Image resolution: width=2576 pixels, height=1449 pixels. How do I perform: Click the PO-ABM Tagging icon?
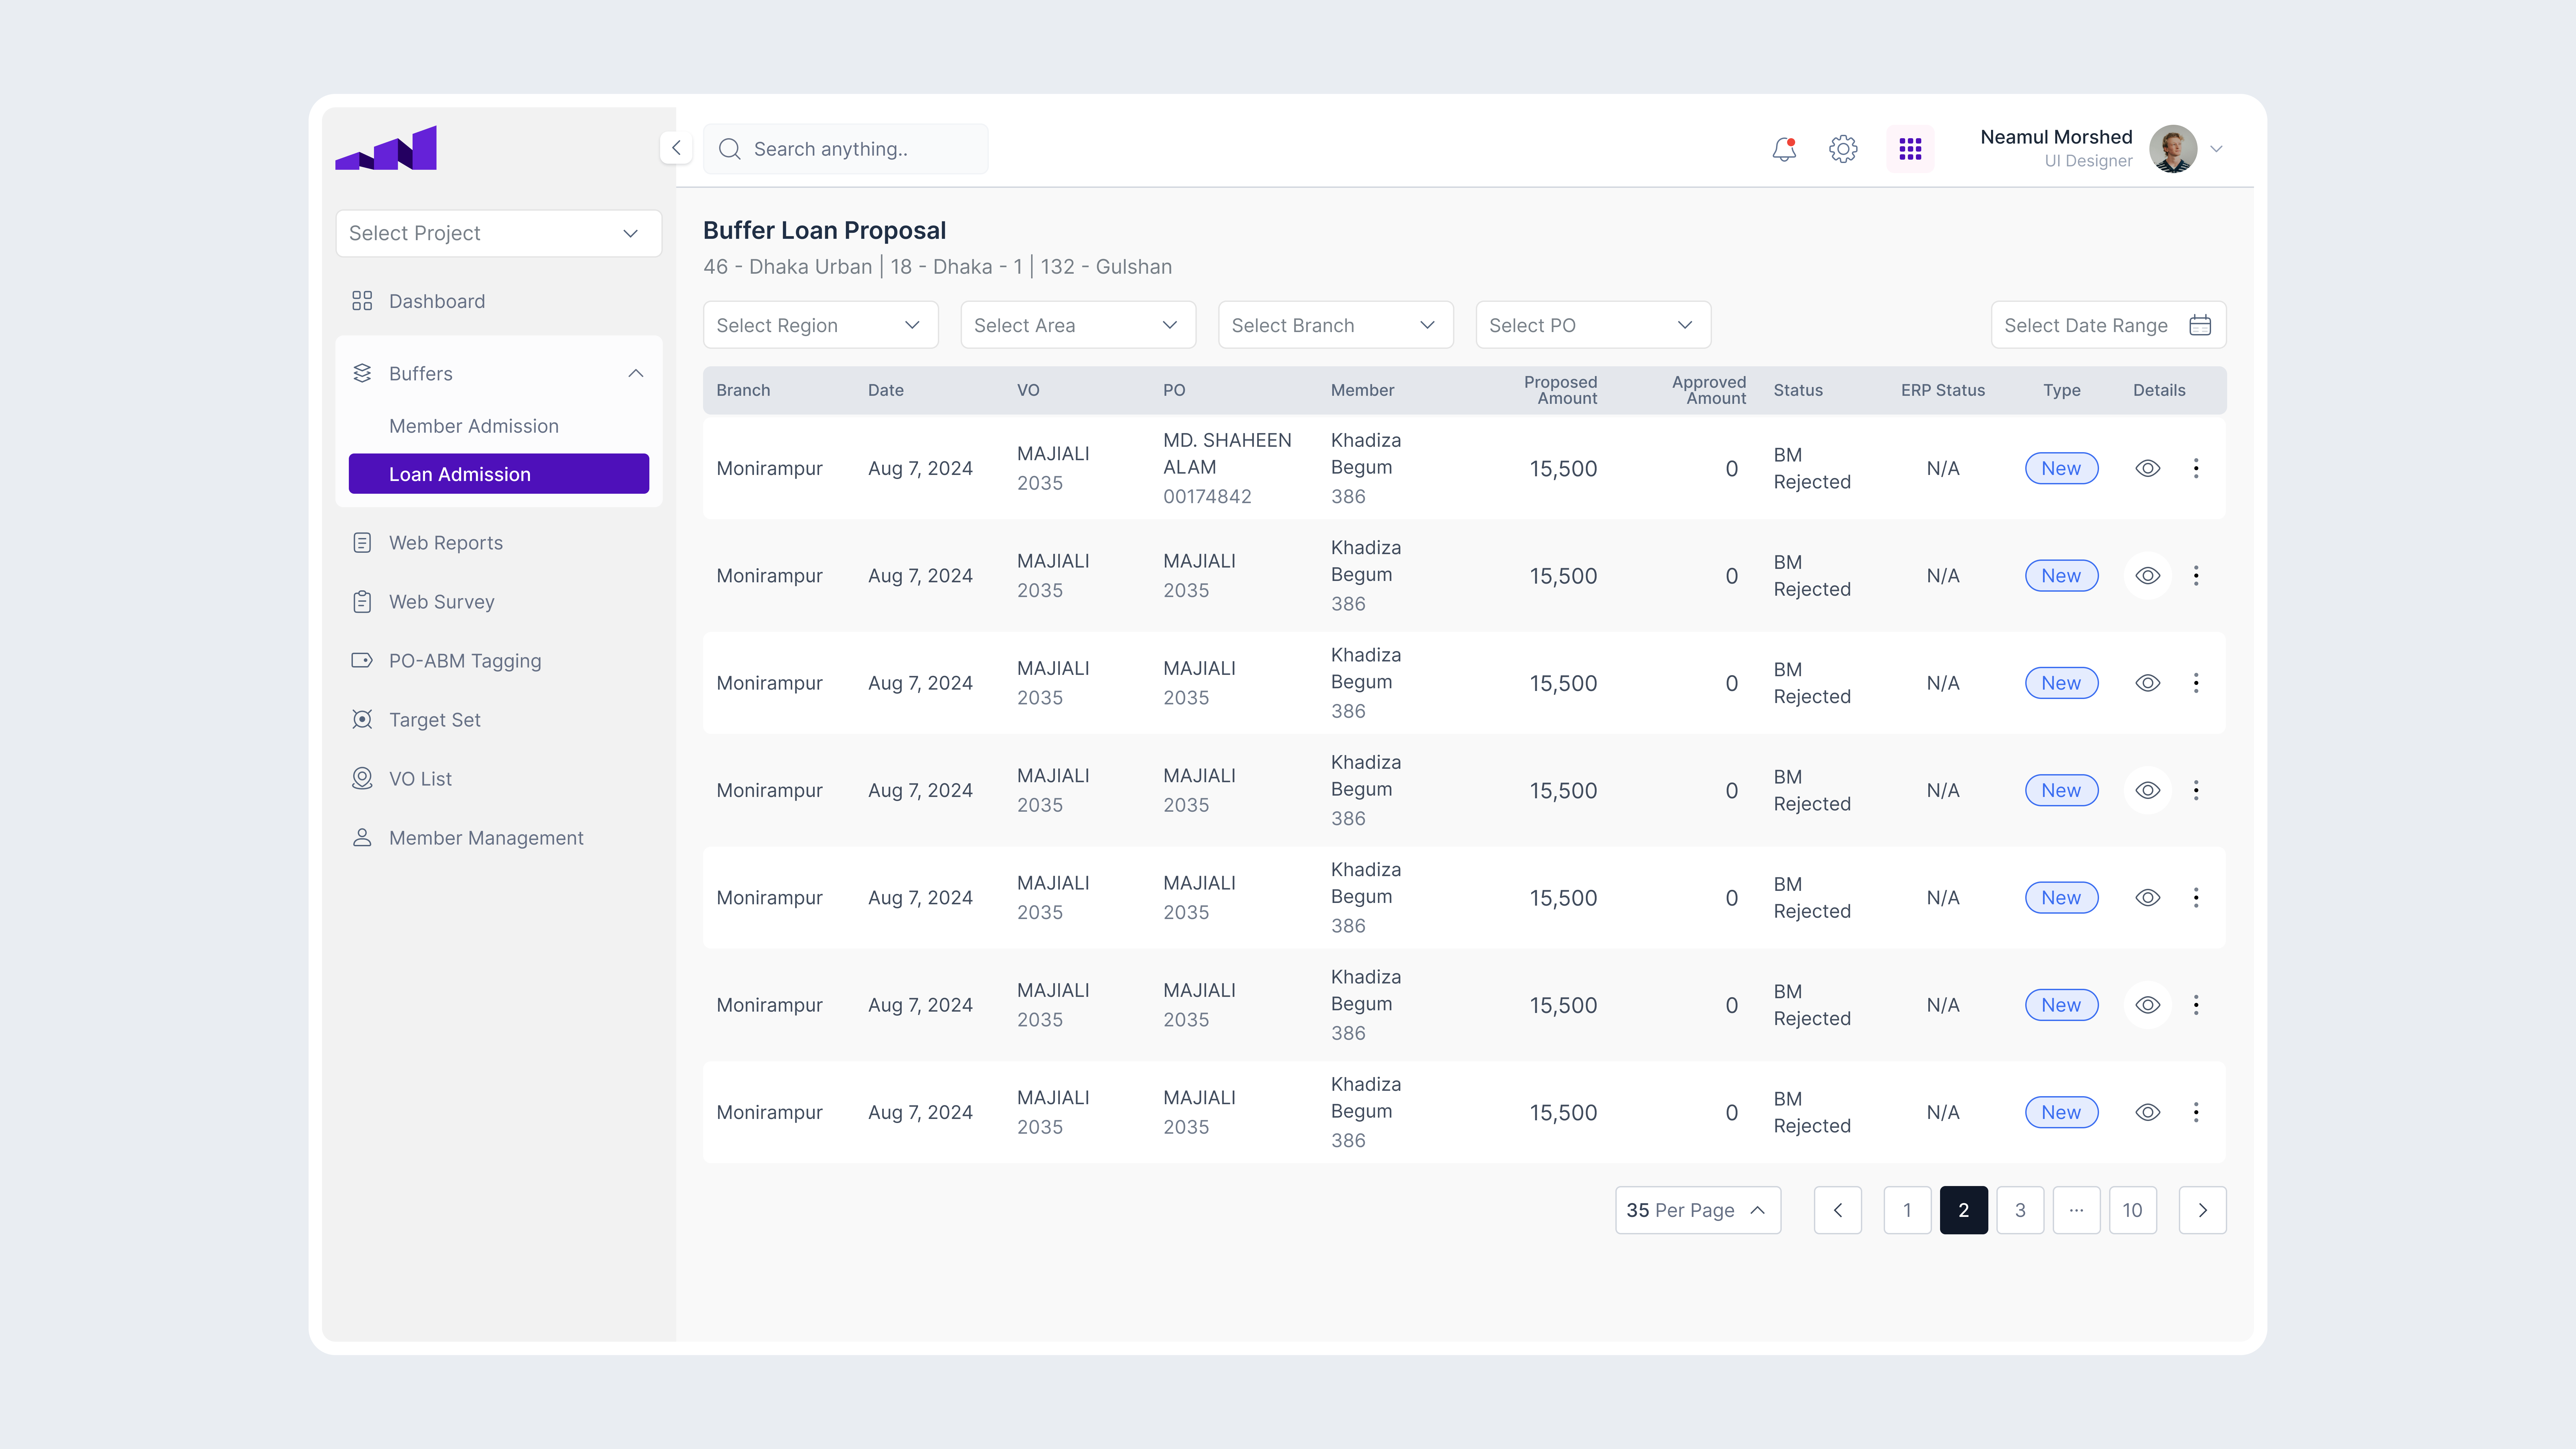coord(362,660)
